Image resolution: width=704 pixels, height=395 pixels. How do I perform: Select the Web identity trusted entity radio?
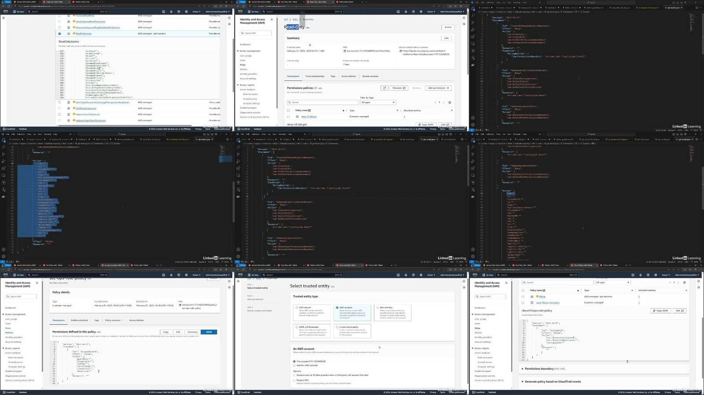point(377,308)
